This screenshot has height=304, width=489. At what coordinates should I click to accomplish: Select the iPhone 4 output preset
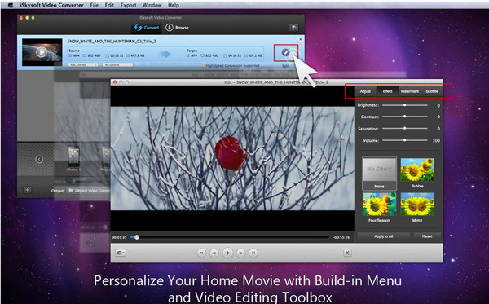73,158
